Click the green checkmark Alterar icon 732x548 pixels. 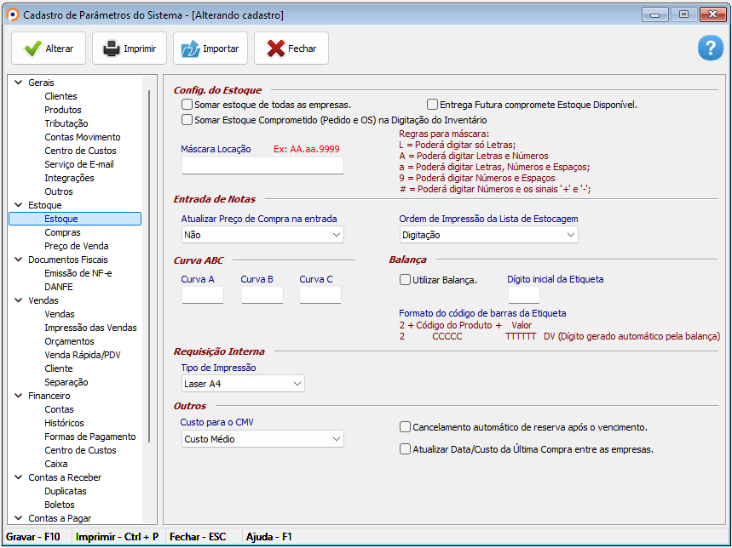pyautogui.click(x=32, y=49)
